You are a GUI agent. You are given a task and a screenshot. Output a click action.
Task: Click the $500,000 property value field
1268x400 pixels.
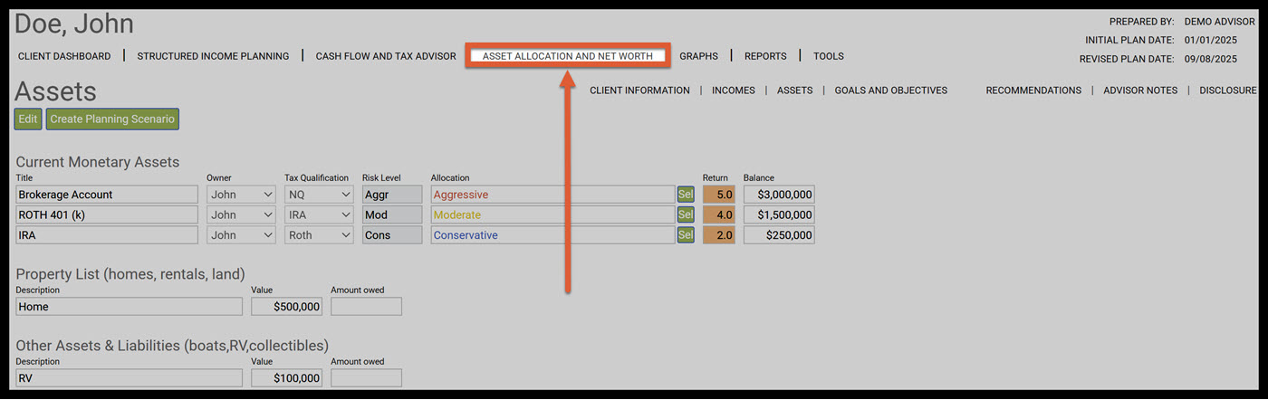[286, 307]
